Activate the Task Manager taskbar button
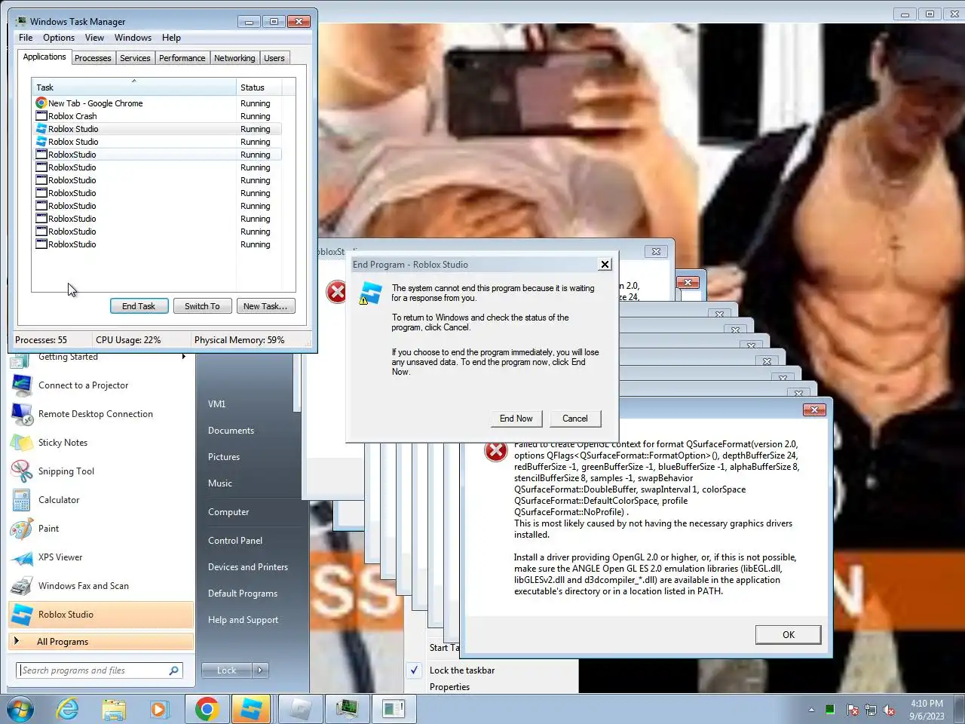Screen dimensions: 965x724 (x=348, y=709)
